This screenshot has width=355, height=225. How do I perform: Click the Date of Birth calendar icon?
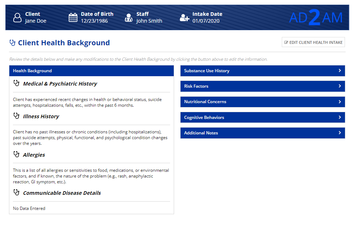tap(73, 18)
